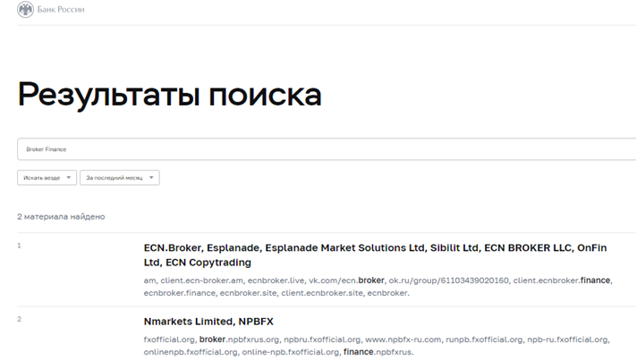Select the ECN.Broker result description snippet
637x360 pixels.
378,287
